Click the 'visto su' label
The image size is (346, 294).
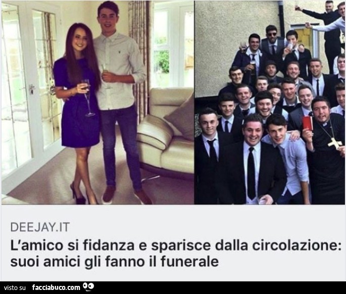pos(15,288)
